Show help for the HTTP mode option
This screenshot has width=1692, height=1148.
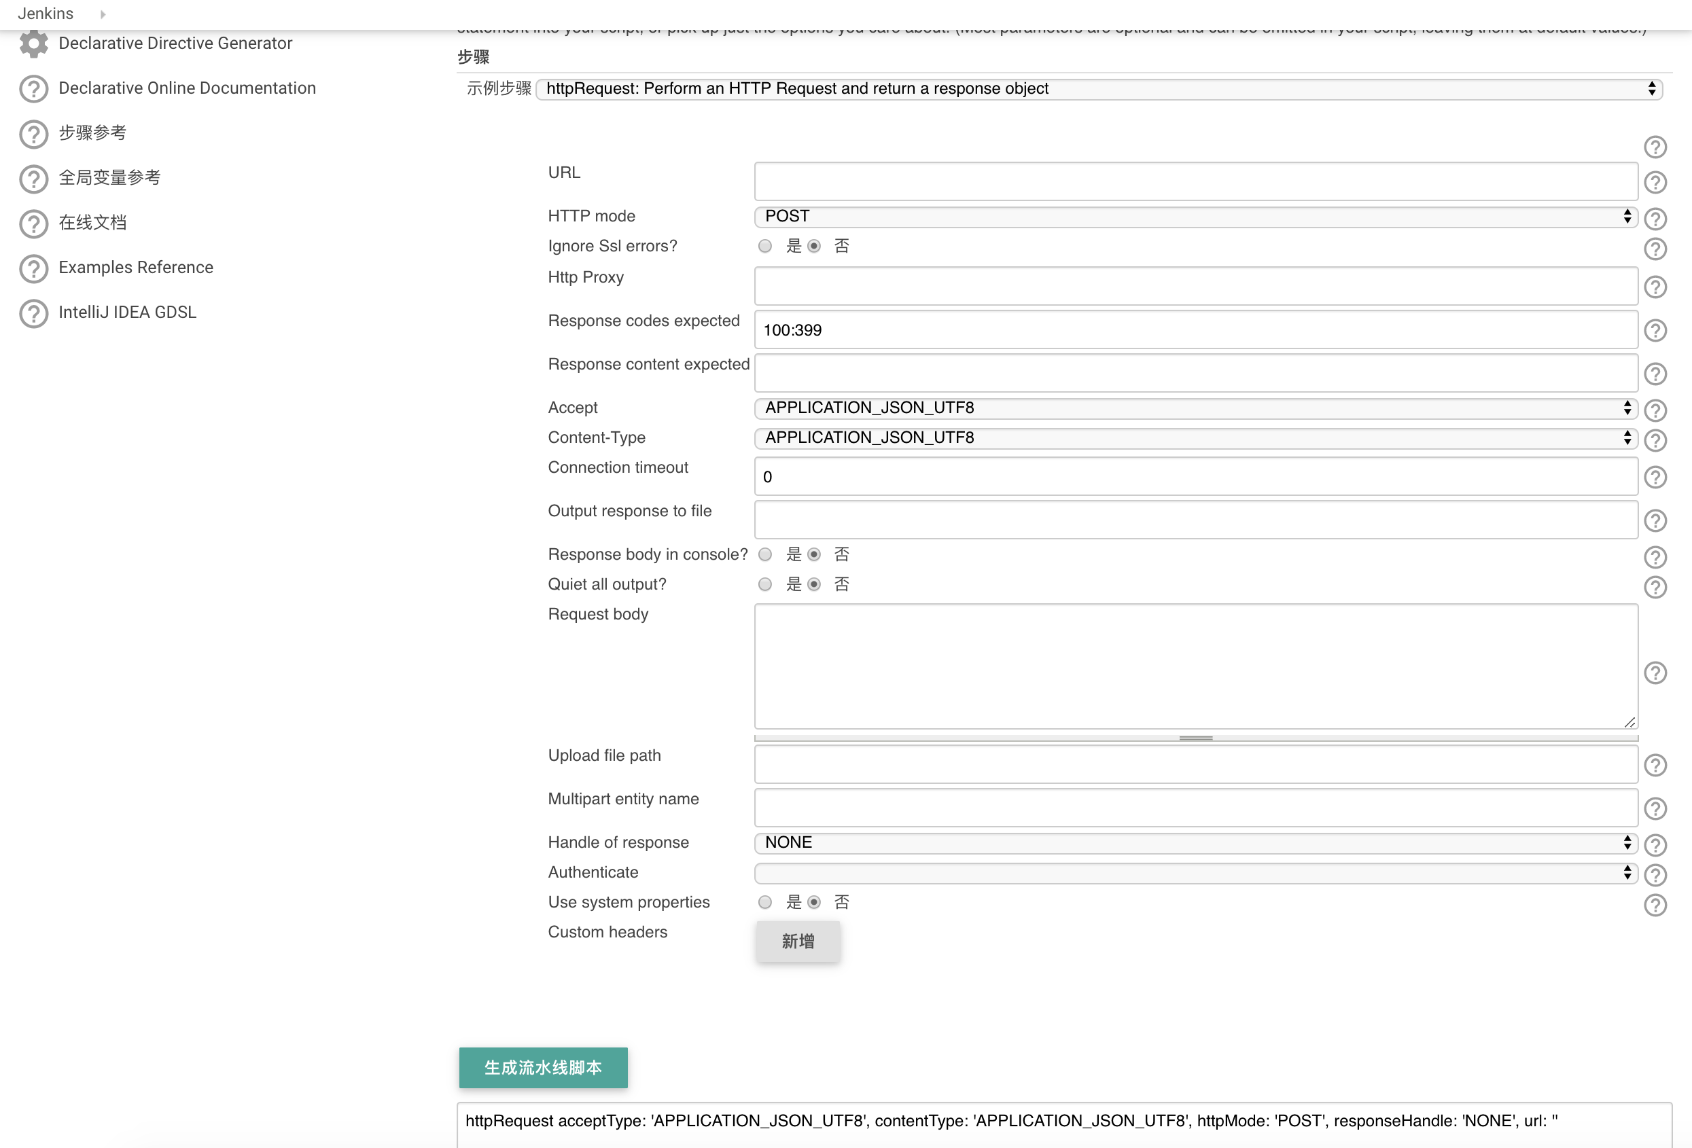coord(1655,218)
